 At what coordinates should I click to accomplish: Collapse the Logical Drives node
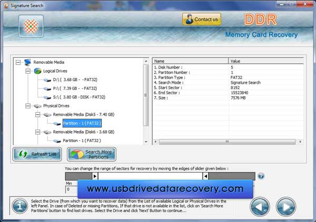pyautogui.click(x=28, y=71)
